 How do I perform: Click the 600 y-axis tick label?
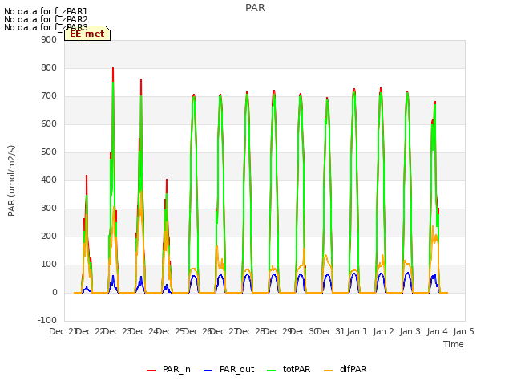(49, 124)
